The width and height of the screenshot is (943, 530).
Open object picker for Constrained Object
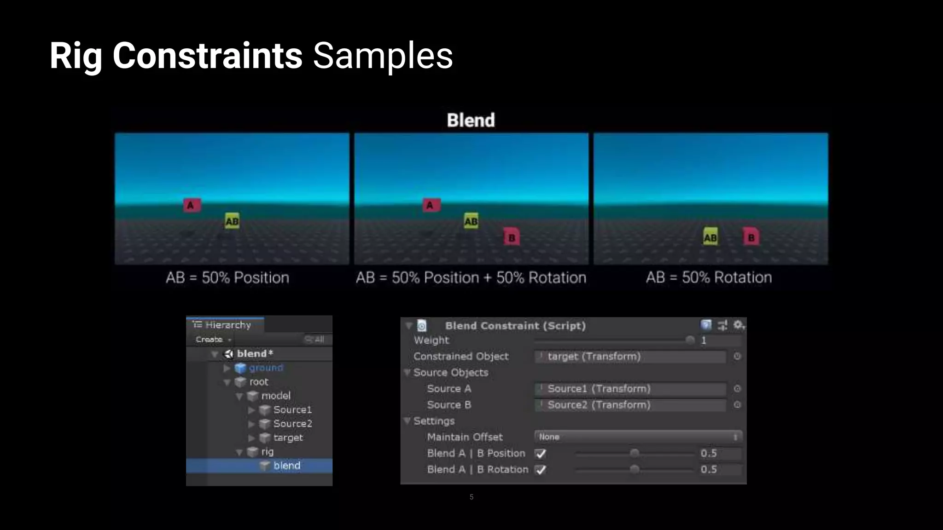pos(737,357)
